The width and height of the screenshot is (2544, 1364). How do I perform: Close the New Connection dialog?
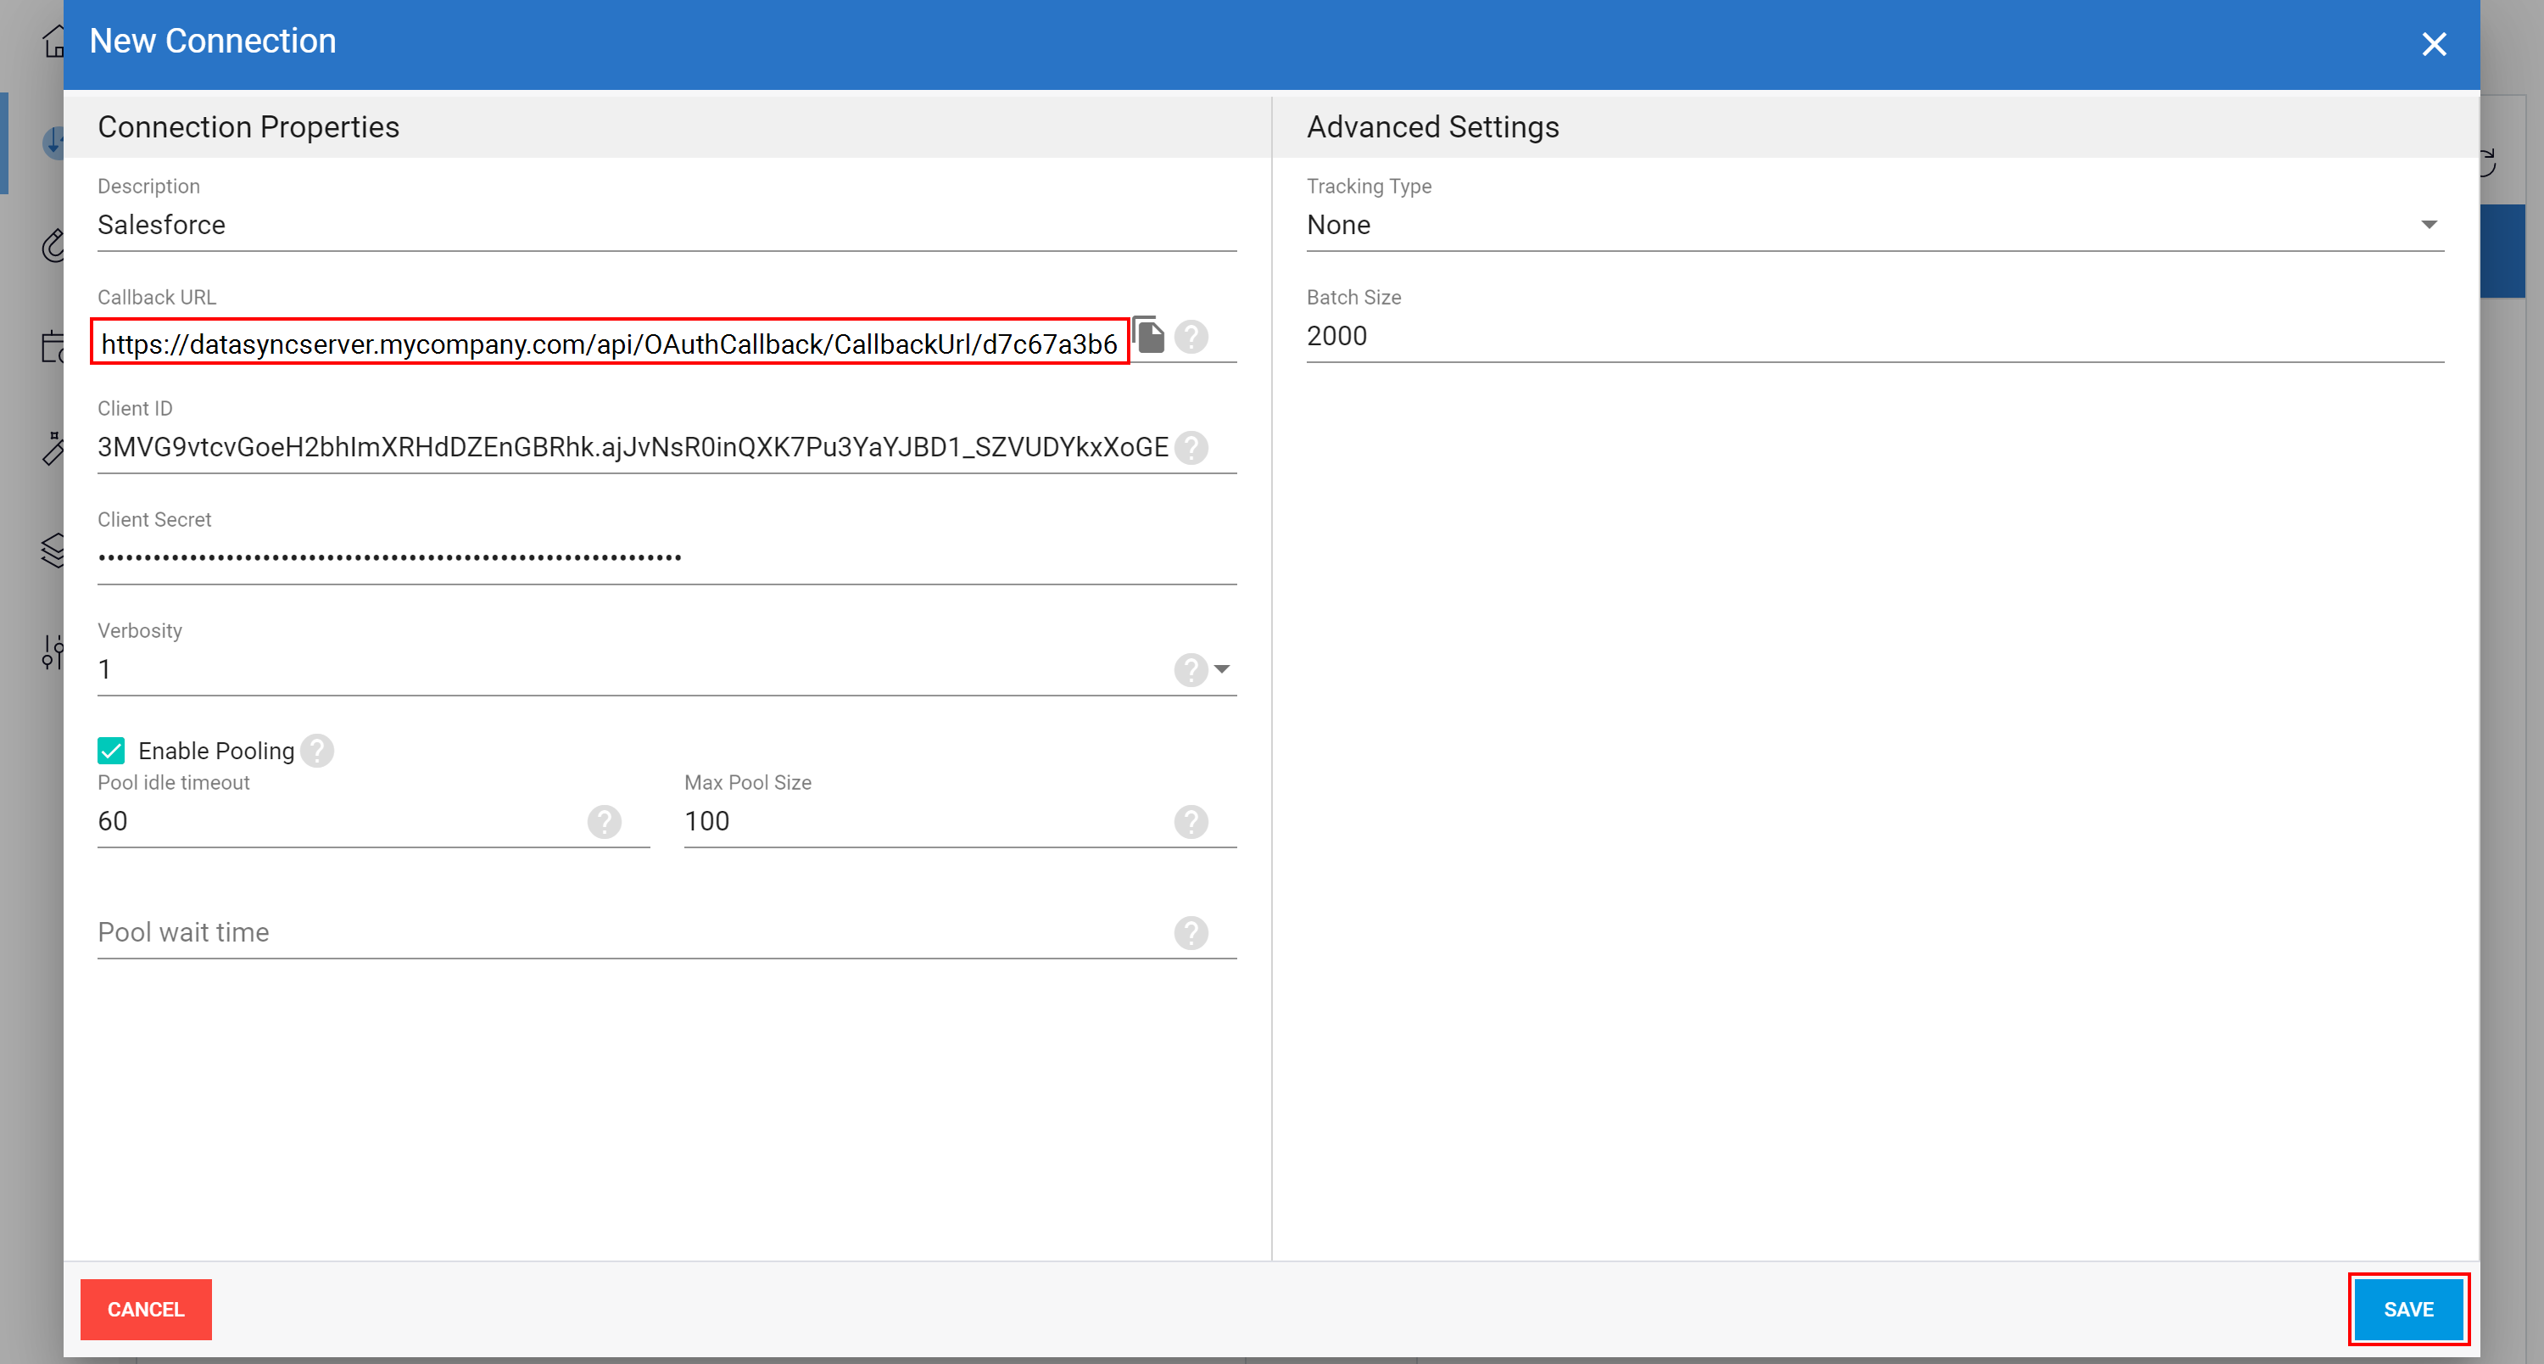click(x=2434, y=44)
